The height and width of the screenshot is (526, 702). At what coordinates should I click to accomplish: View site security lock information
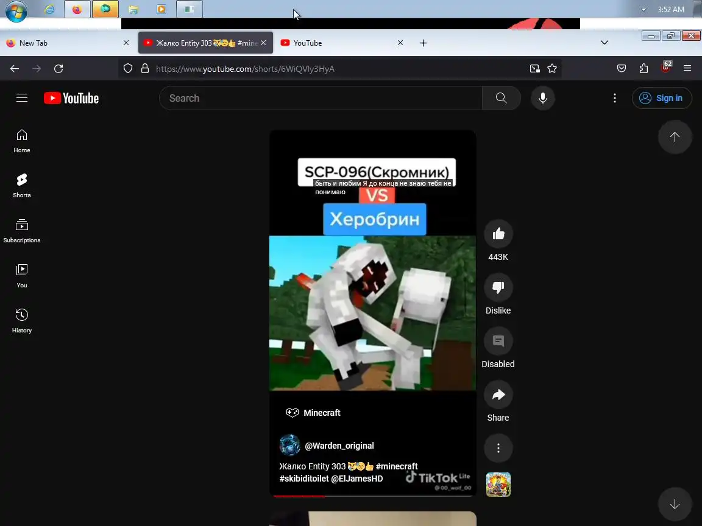tap(144, 68)
